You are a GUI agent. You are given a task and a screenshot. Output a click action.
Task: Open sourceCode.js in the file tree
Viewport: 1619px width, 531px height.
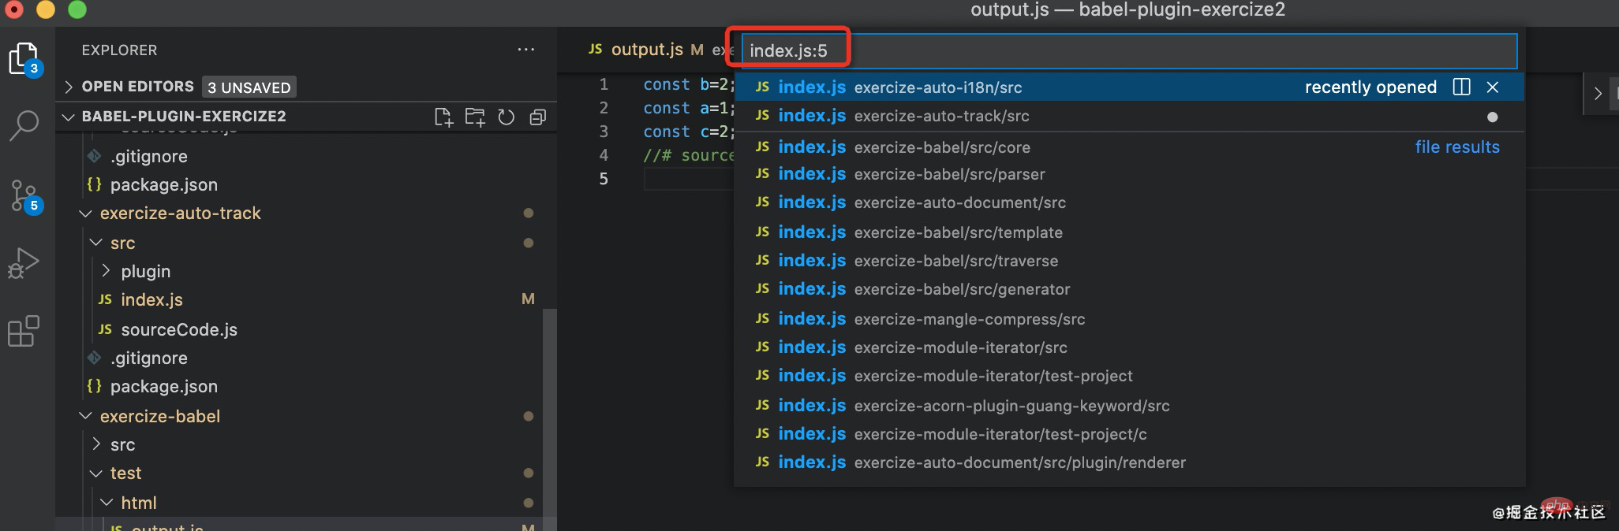coord(178,330)
